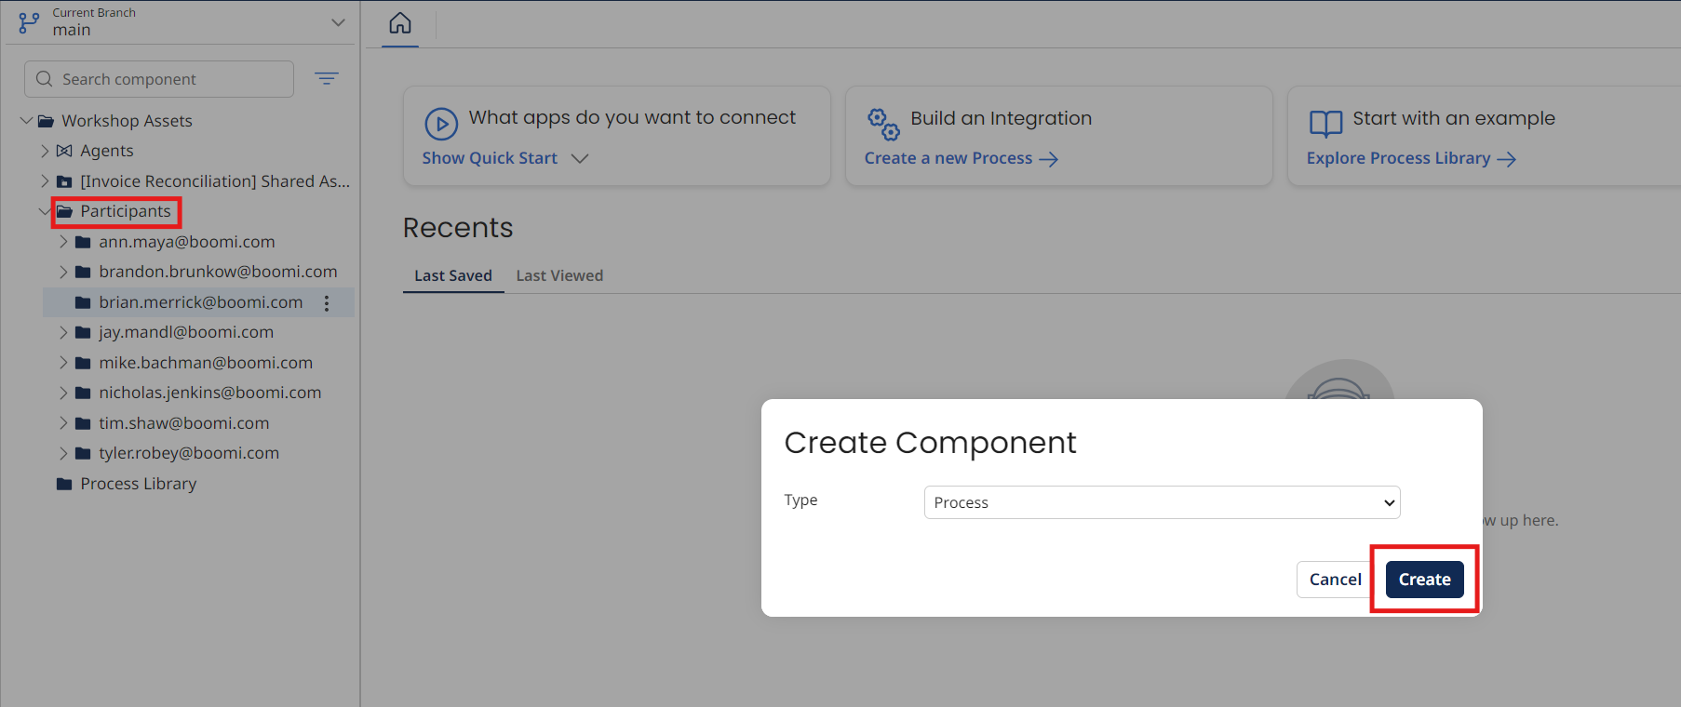The width and height of the screenshot is (1681, 707).
Task: Open the component filter icon
Action: [x=327, y=79]
